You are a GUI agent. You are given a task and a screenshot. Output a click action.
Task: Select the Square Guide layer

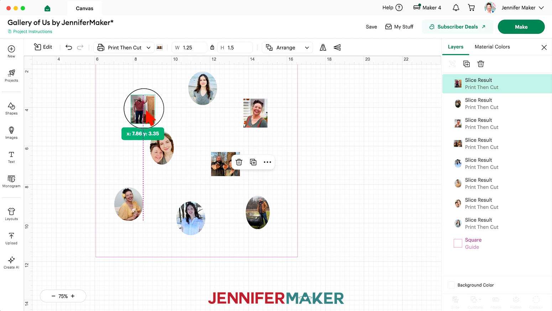coord(497,243)
